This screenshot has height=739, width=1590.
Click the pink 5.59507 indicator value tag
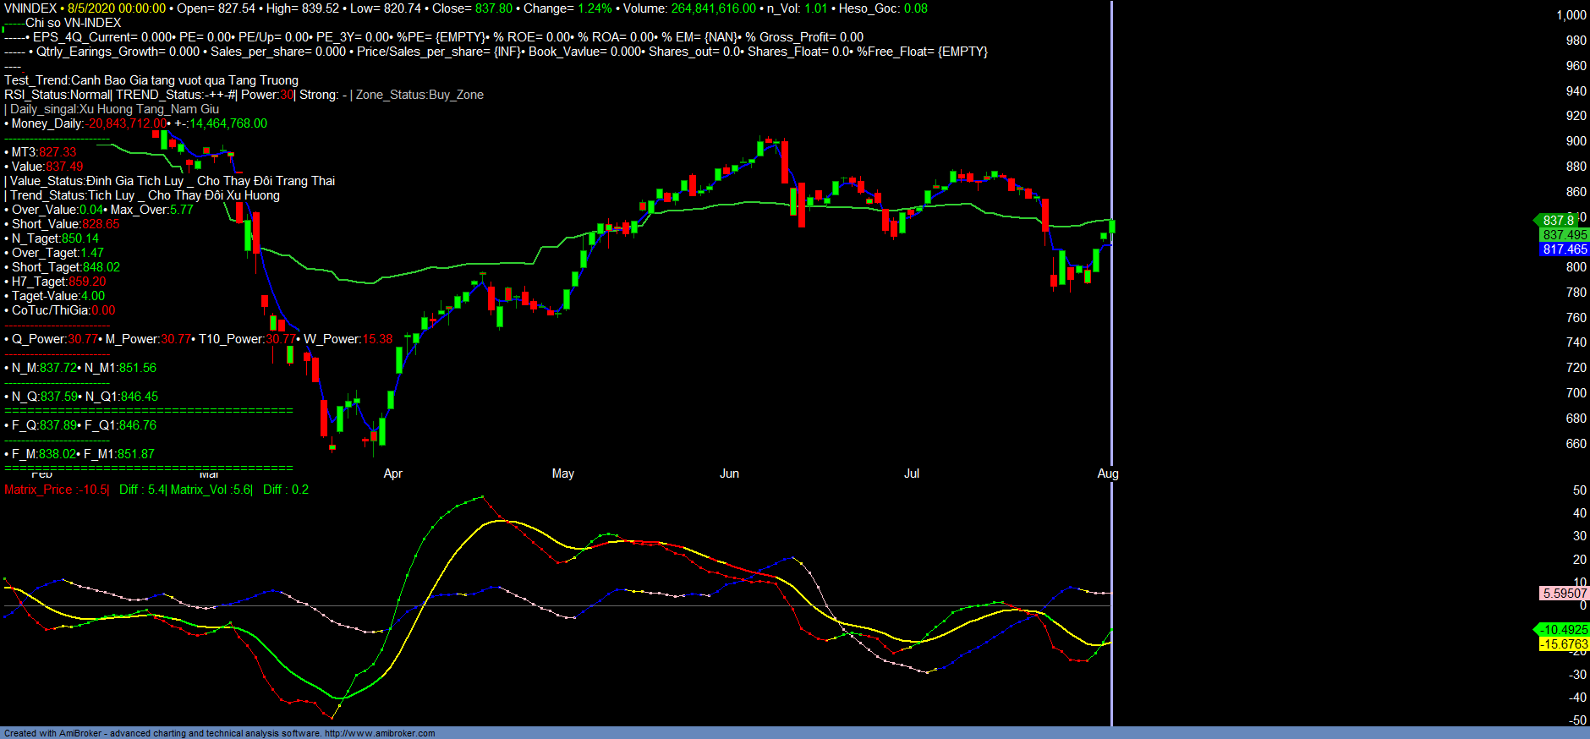1564,594
